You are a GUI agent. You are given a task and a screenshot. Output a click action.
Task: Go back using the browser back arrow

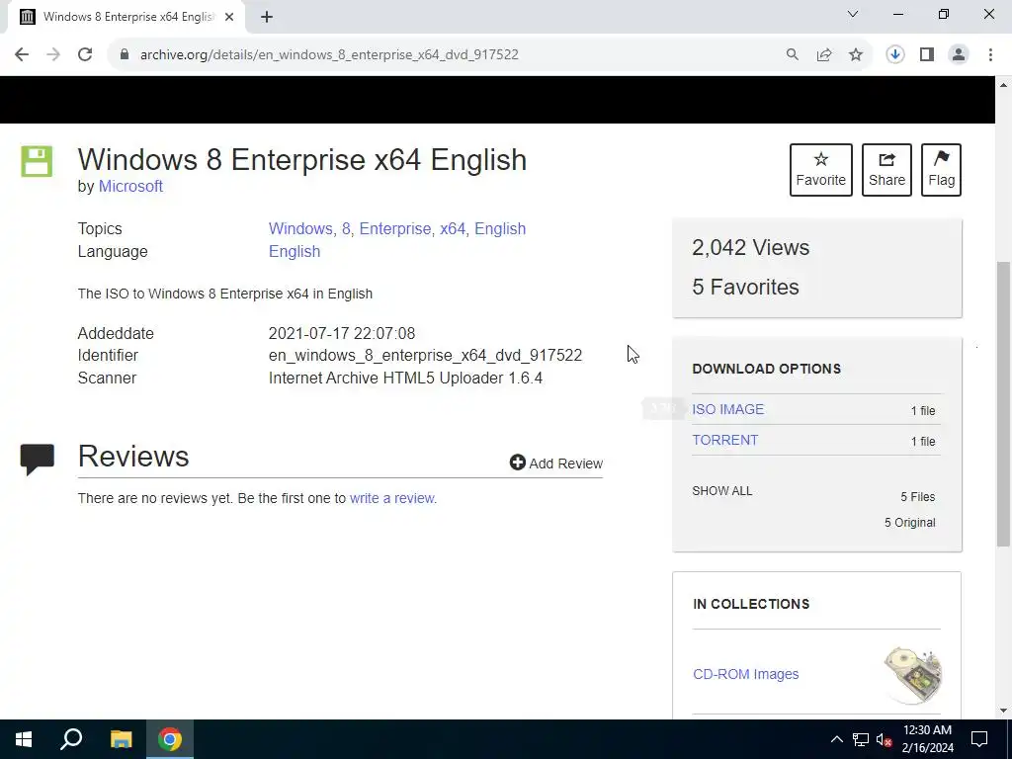pyautogui.click(x=22, y=55)
